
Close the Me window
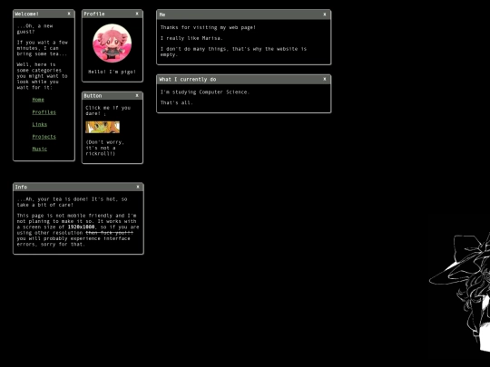point(325,14)
